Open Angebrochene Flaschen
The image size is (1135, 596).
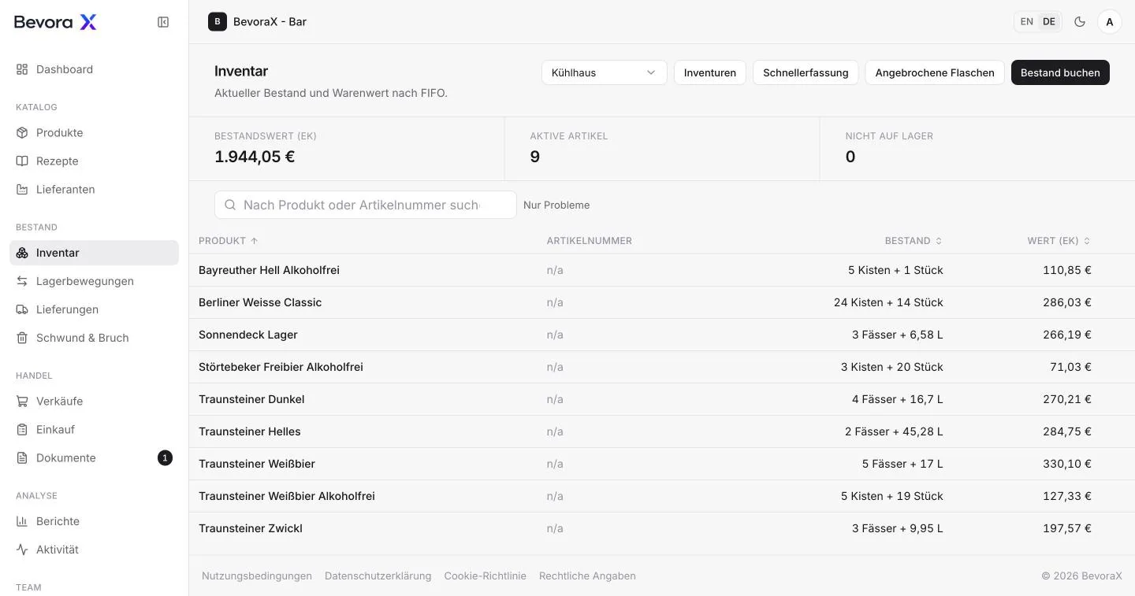tap(935, 72)
